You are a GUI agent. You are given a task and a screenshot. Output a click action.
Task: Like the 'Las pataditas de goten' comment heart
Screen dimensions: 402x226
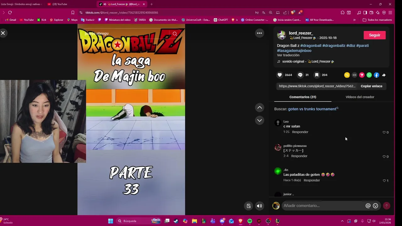click(384, 180)
